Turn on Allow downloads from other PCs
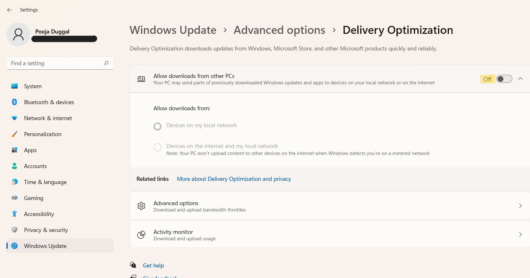This screenshot has height=278, width=530. (504, 79)
